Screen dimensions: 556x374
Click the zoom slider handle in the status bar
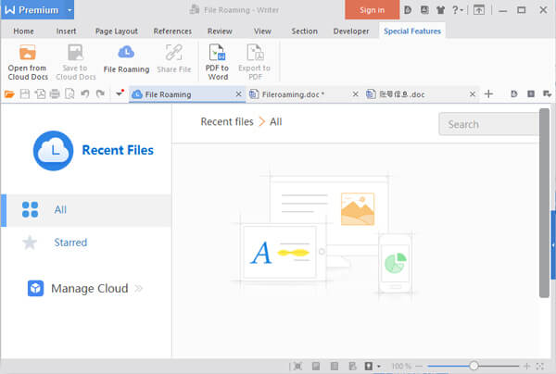(x=474, y=366)
